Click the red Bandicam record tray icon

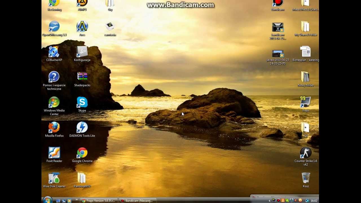coord(278,200)
